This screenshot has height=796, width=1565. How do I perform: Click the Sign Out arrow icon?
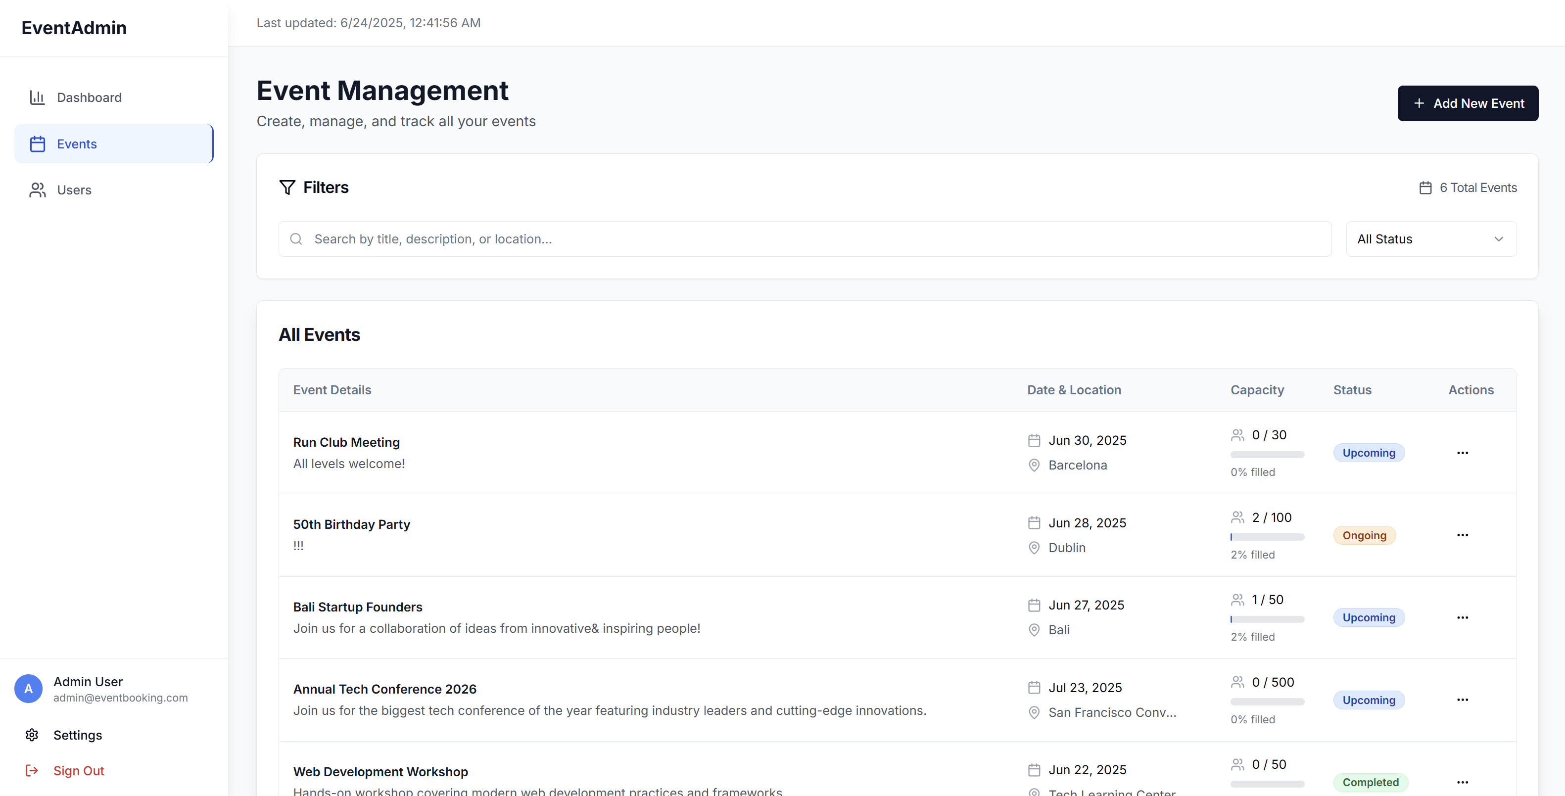pyautogui.click(x=32, y=770)
